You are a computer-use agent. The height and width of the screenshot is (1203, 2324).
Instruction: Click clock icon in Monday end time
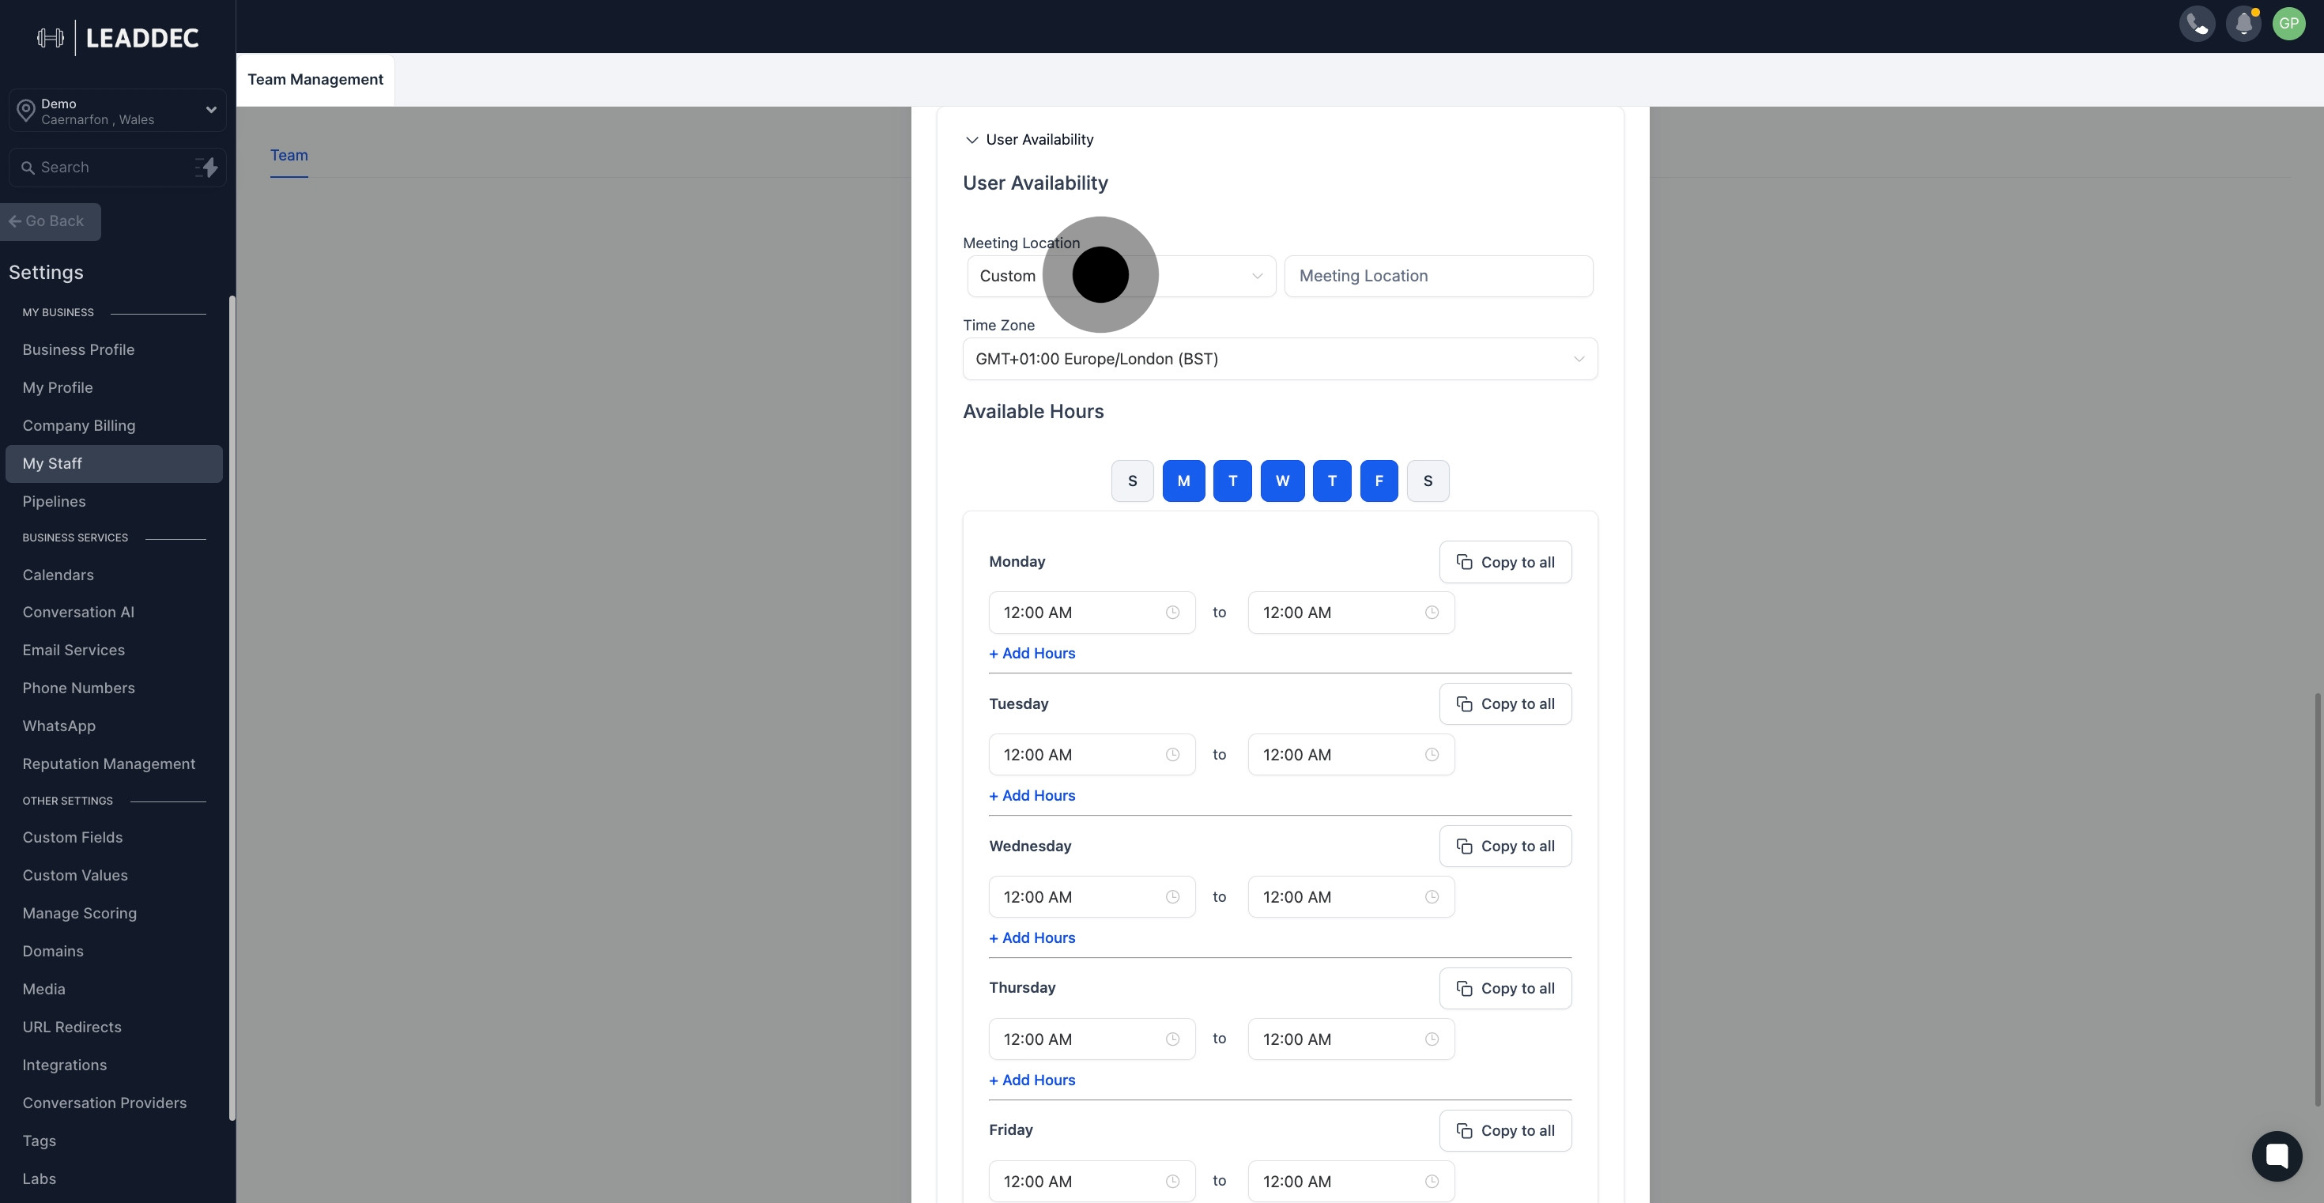coord(1432,613)
